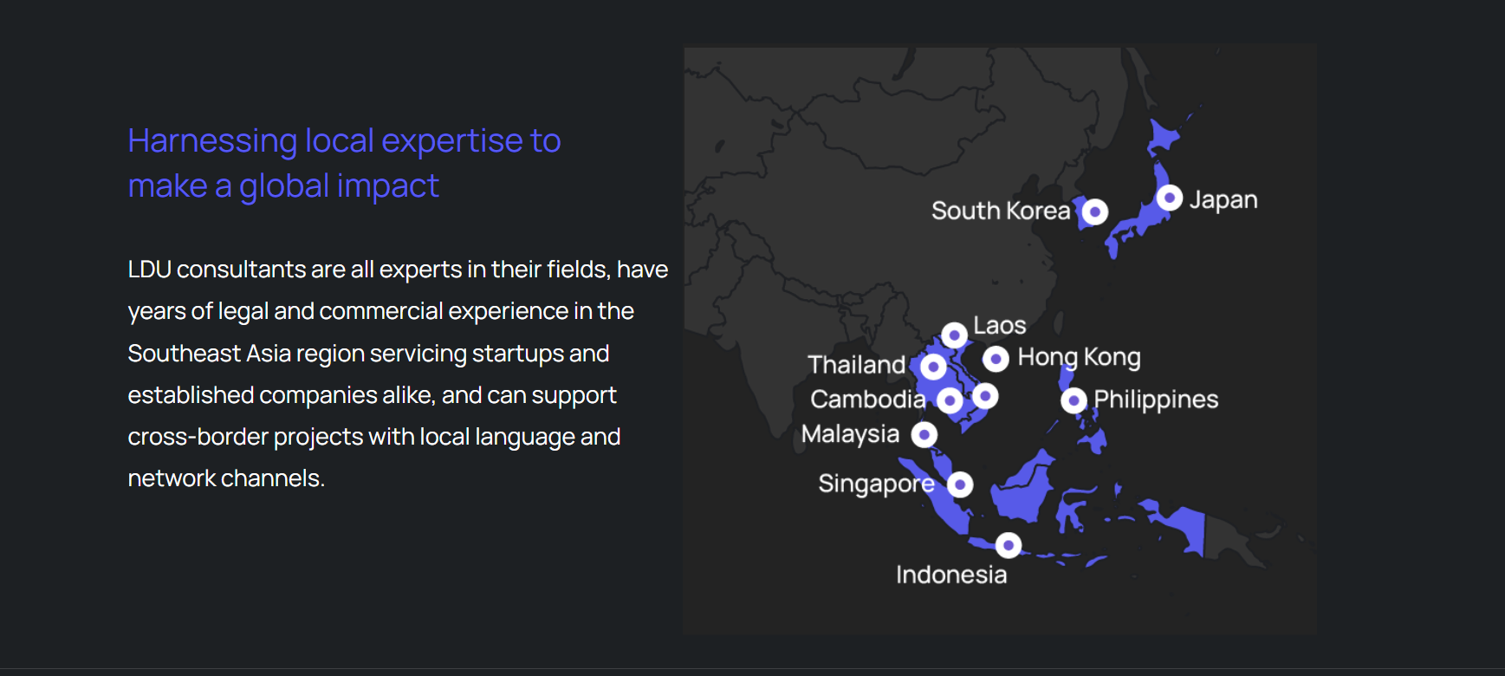
Task: Click the Thailand location marker
Action: point(933,367)
